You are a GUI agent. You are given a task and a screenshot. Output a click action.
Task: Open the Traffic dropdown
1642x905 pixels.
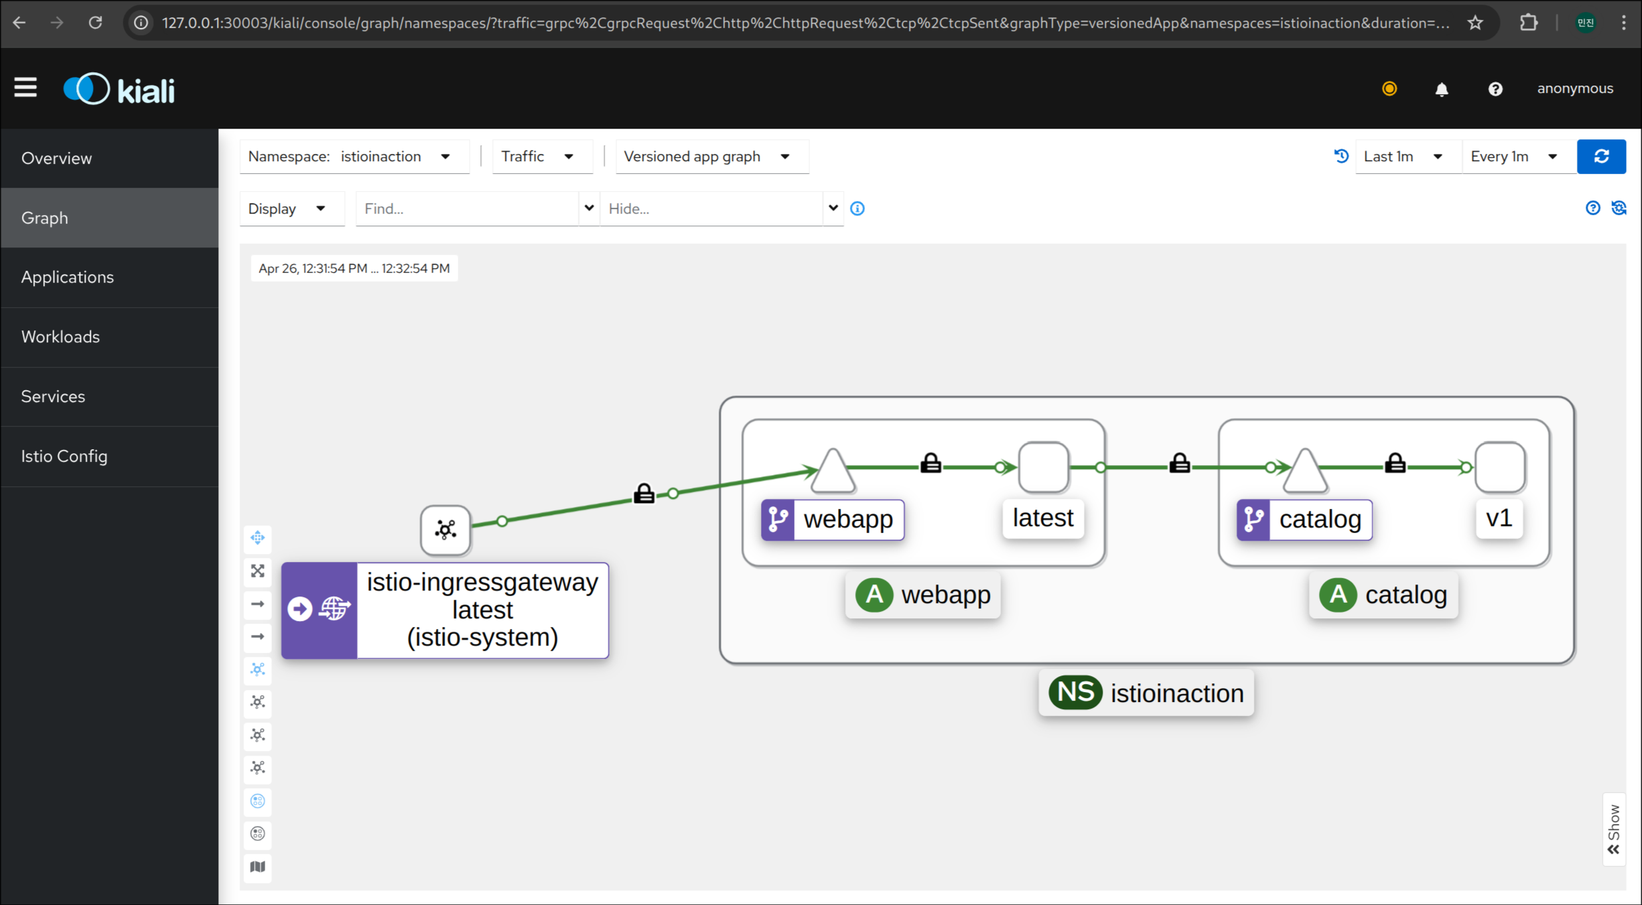pyautogui.click(x=542, y=157)
